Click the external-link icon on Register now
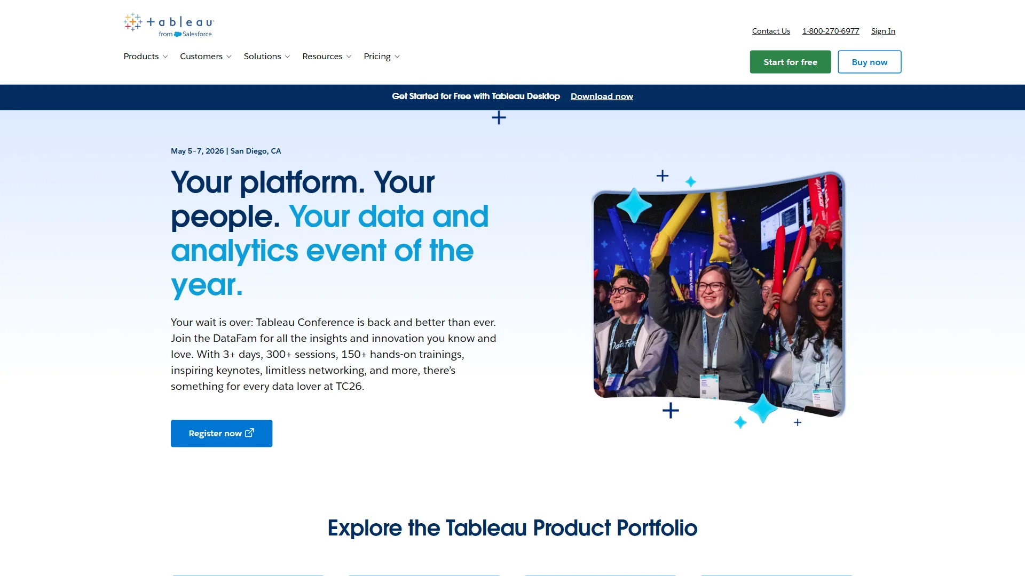The image size is (1025, 576). pos(249,433)
